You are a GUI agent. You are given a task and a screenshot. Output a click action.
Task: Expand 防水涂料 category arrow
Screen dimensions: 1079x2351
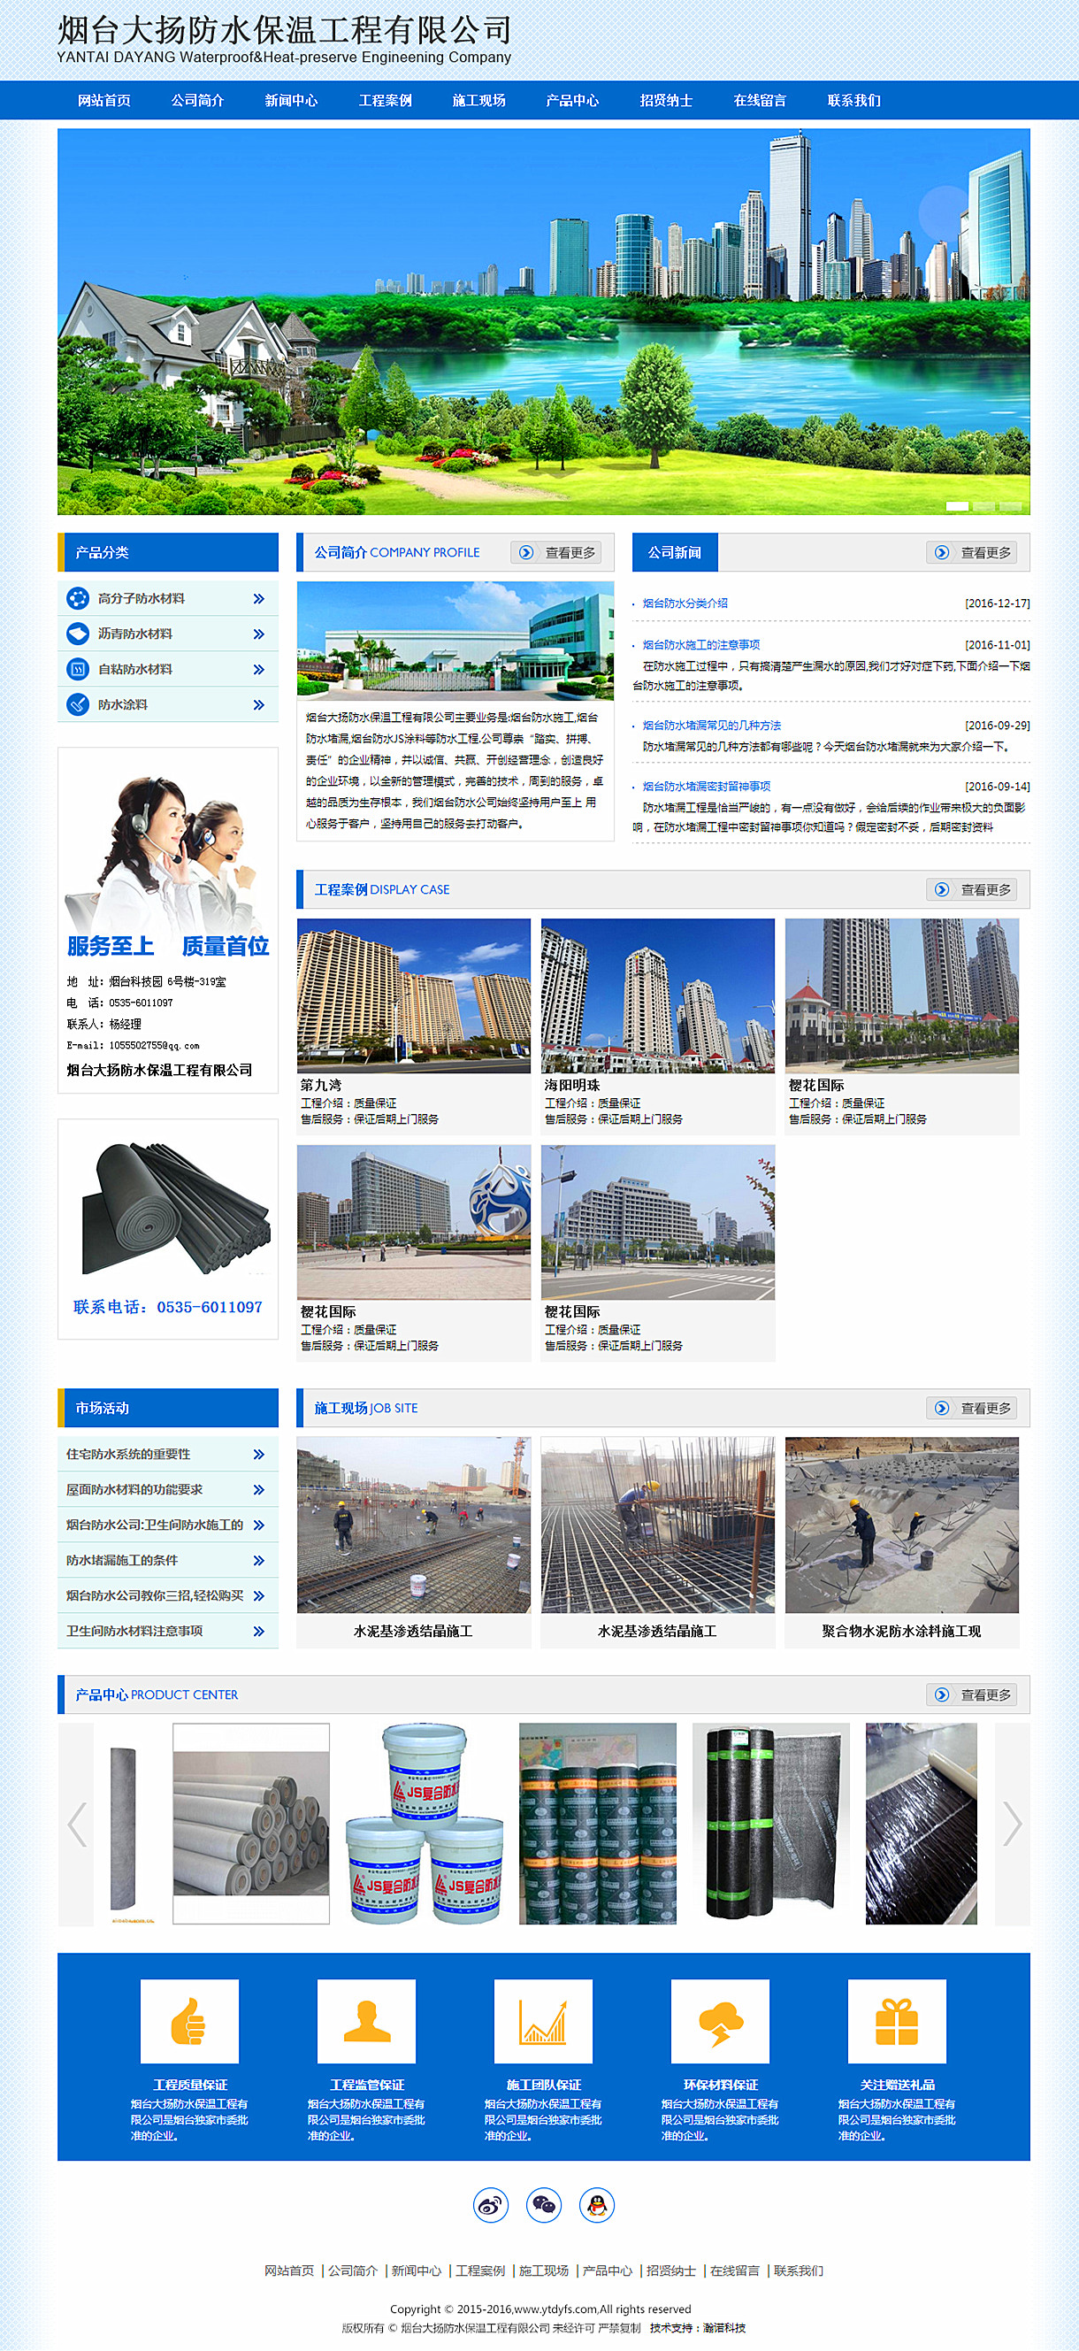pyautogui.click(x=259, y=704)
